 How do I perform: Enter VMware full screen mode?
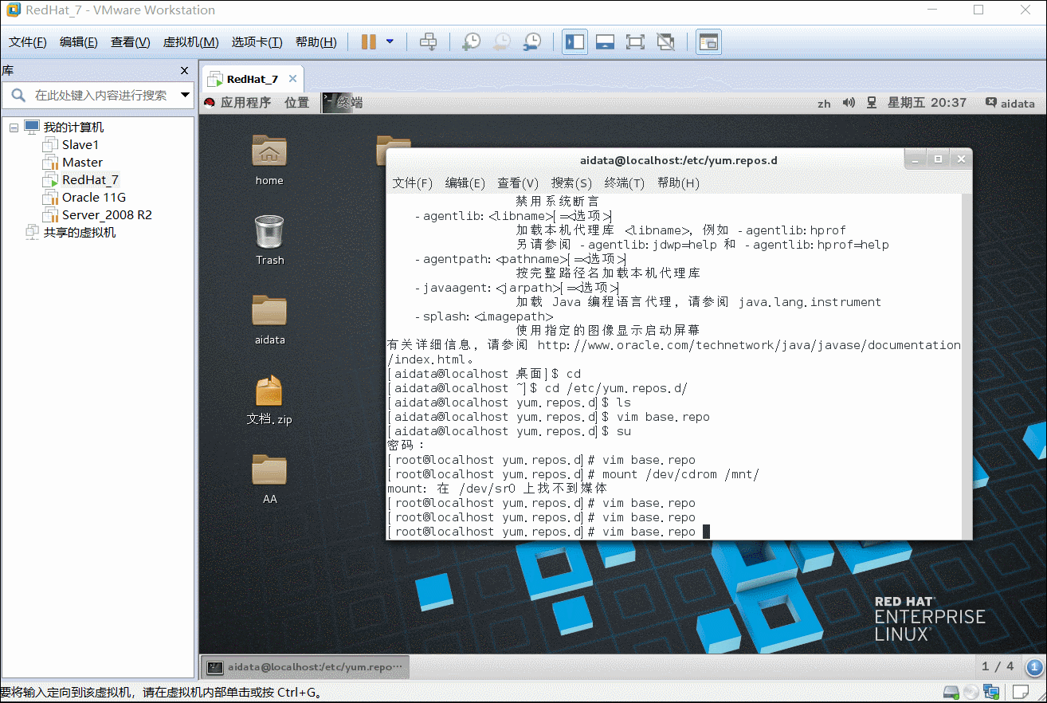pos(635,42)
